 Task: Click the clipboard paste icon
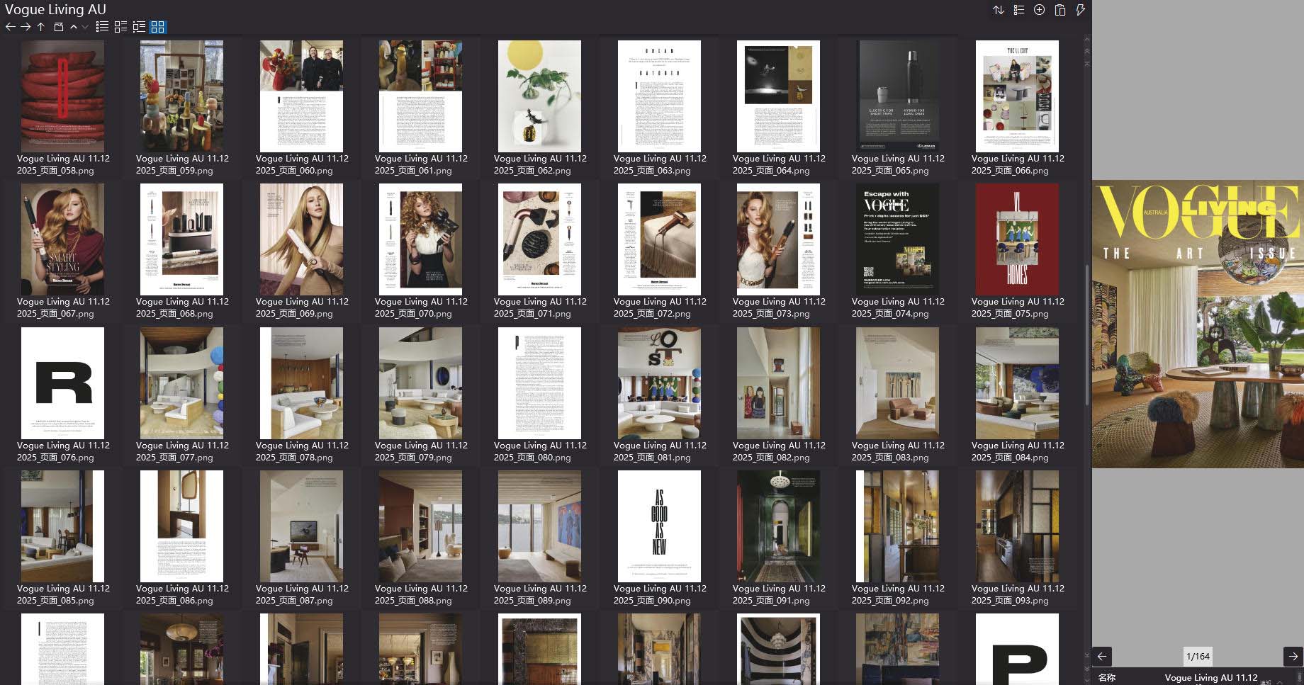coord(1059,11)
